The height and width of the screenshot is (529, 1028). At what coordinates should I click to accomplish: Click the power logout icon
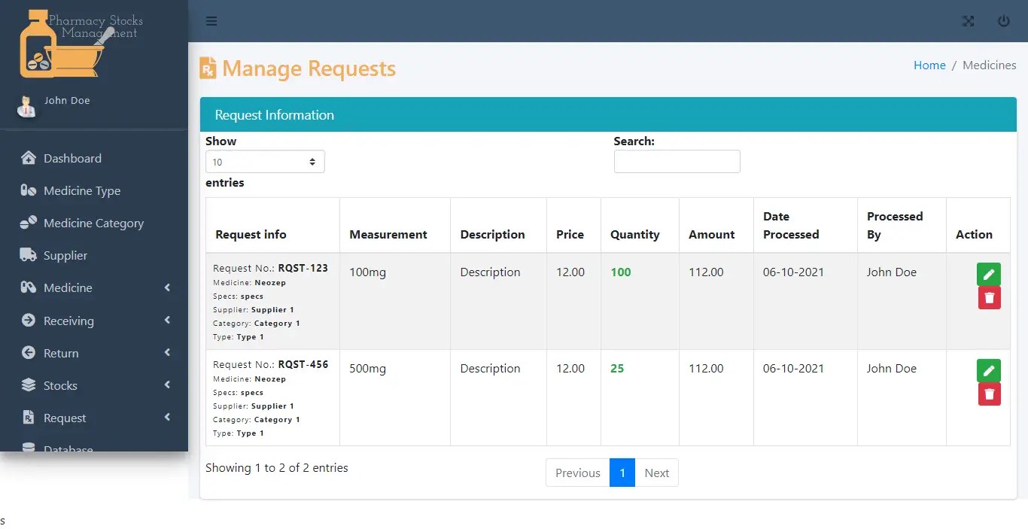tap(1004, 21)
